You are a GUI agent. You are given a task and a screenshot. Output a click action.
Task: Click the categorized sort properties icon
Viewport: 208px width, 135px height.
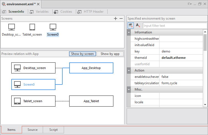click(x=131, y=25)
